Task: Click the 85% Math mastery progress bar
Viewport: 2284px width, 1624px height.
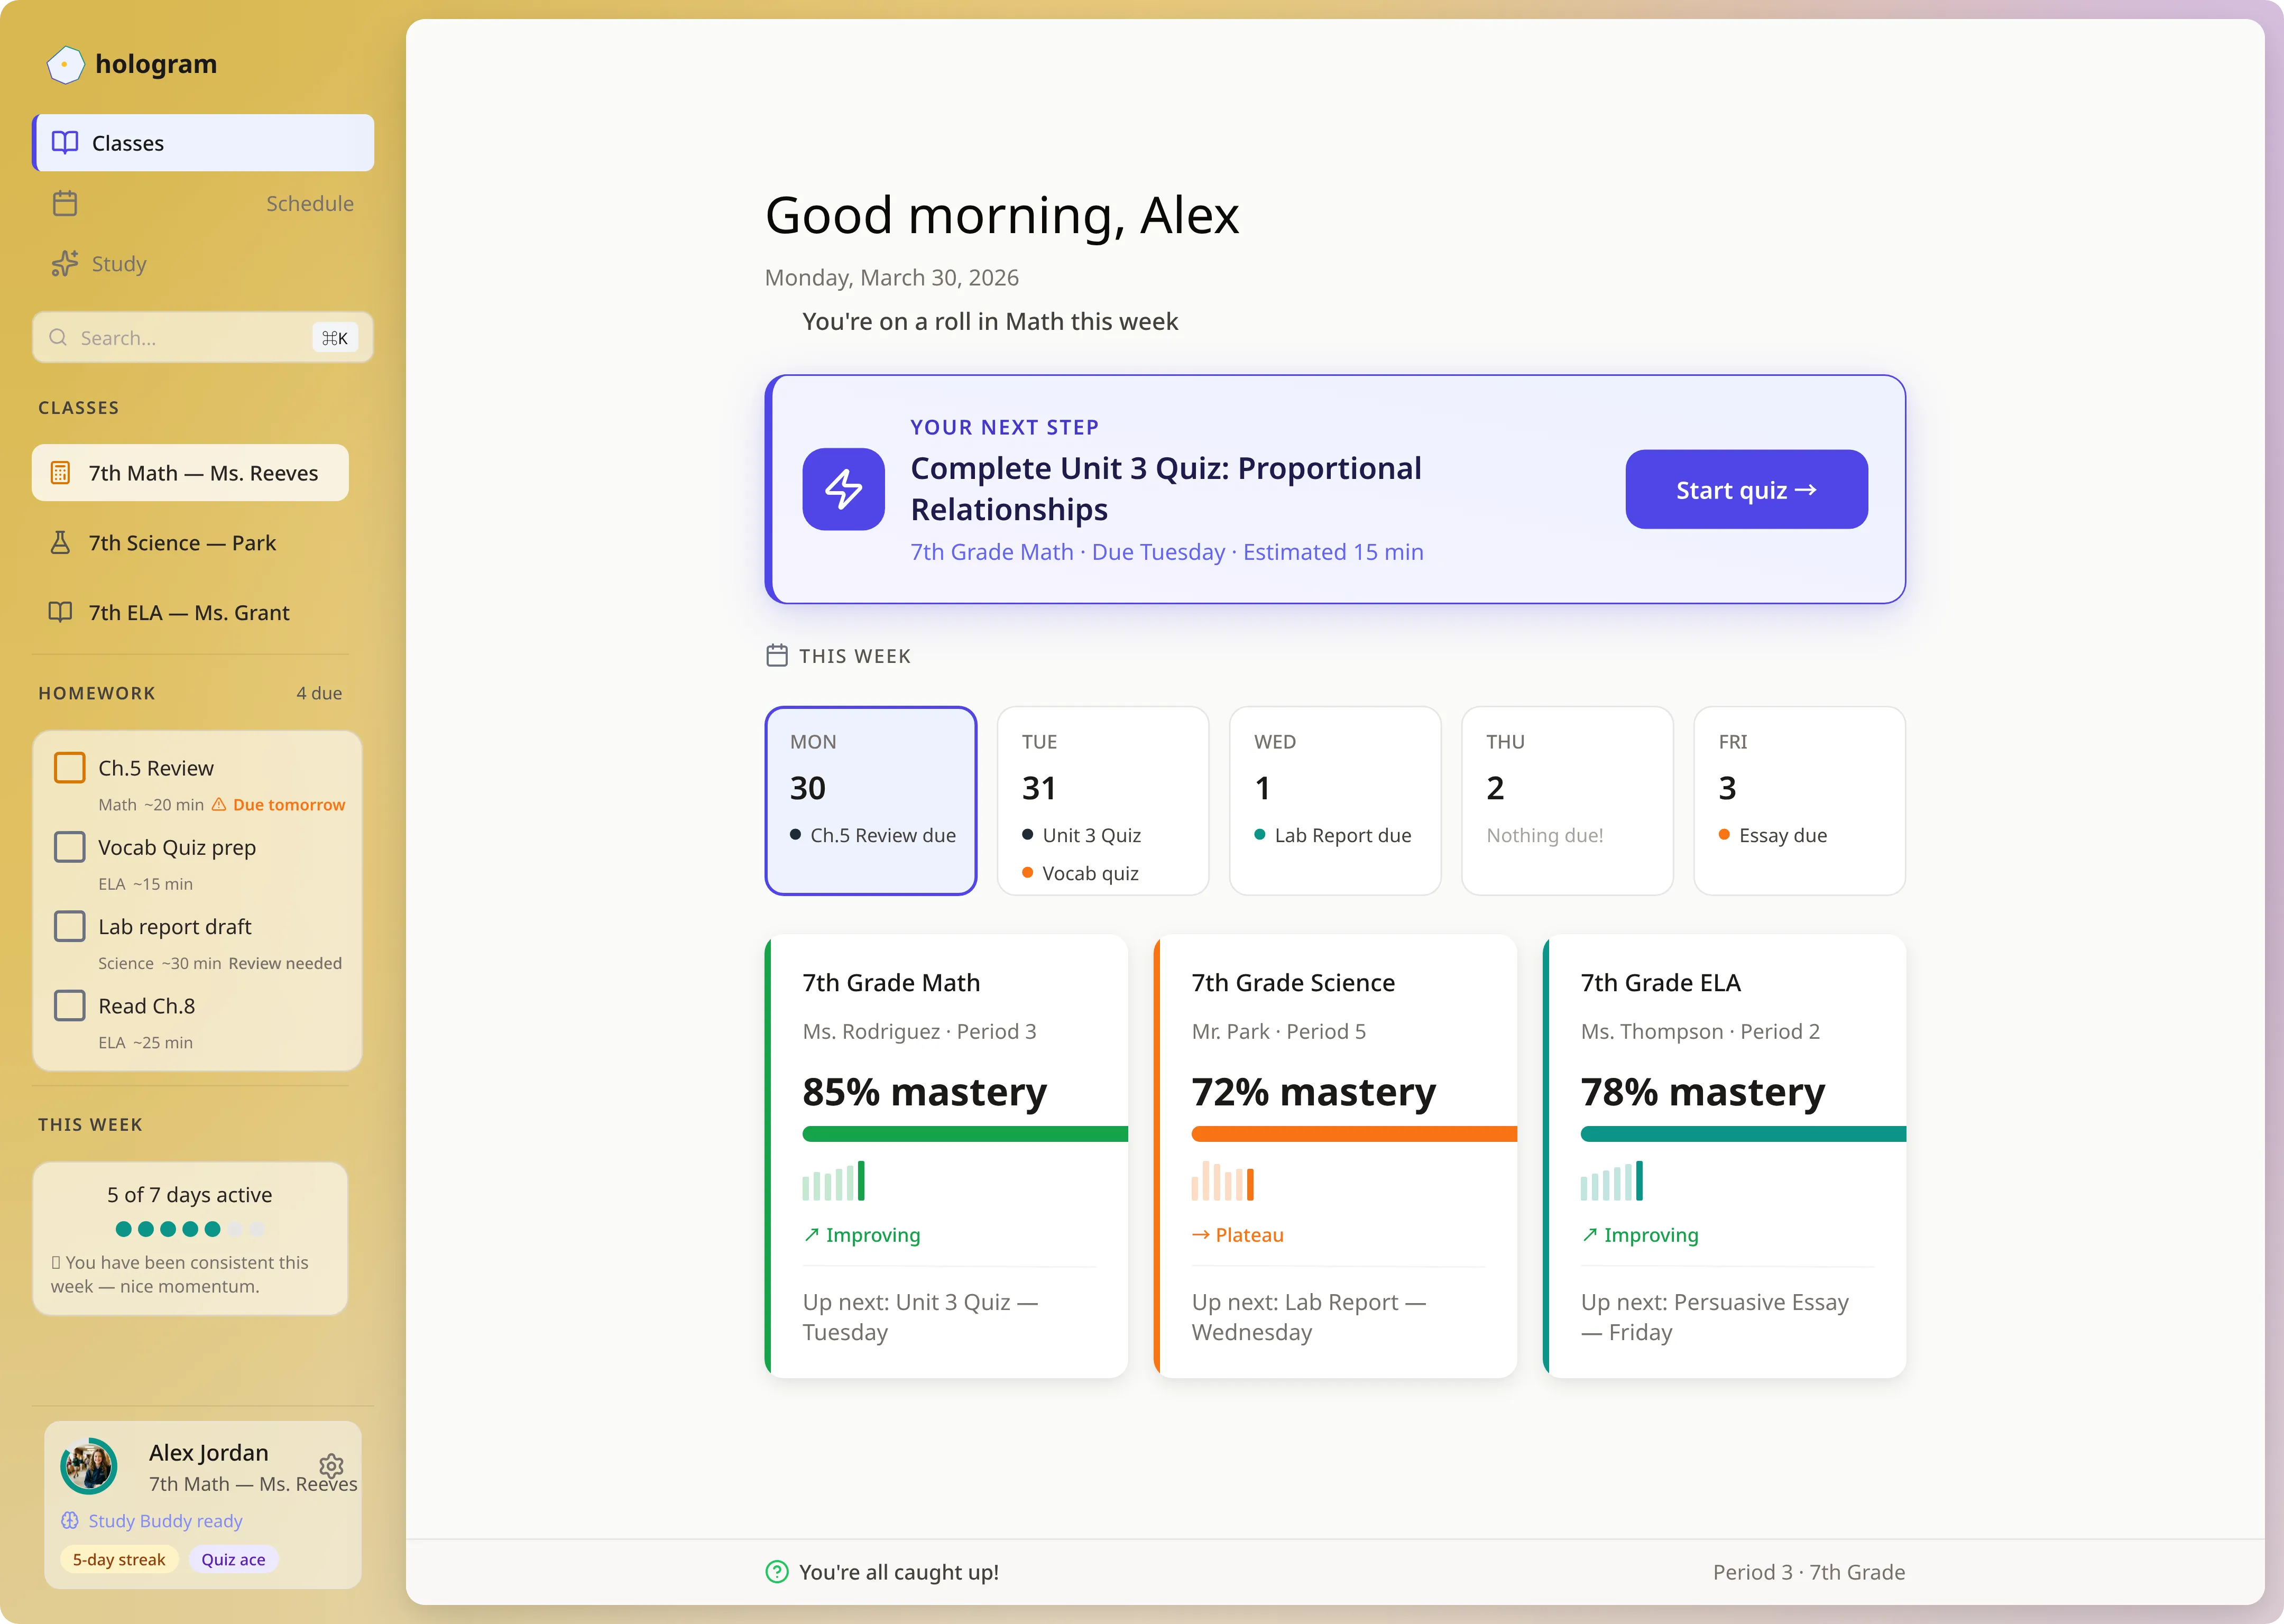Action: pos(964,1134)
